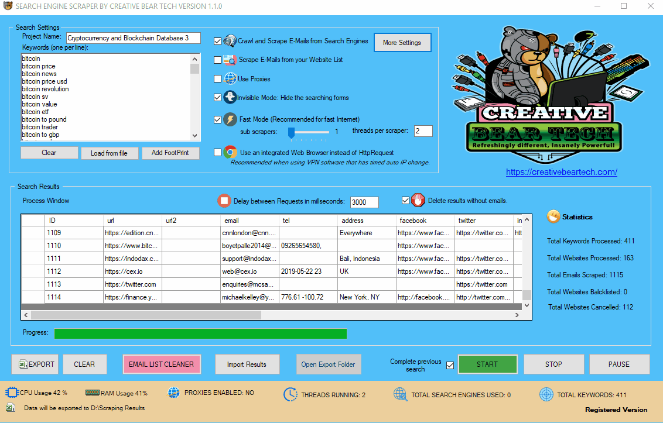The width and height of the screenshot is (663, 423).
Task: Select the facebook column header
Action: point(425,220)
